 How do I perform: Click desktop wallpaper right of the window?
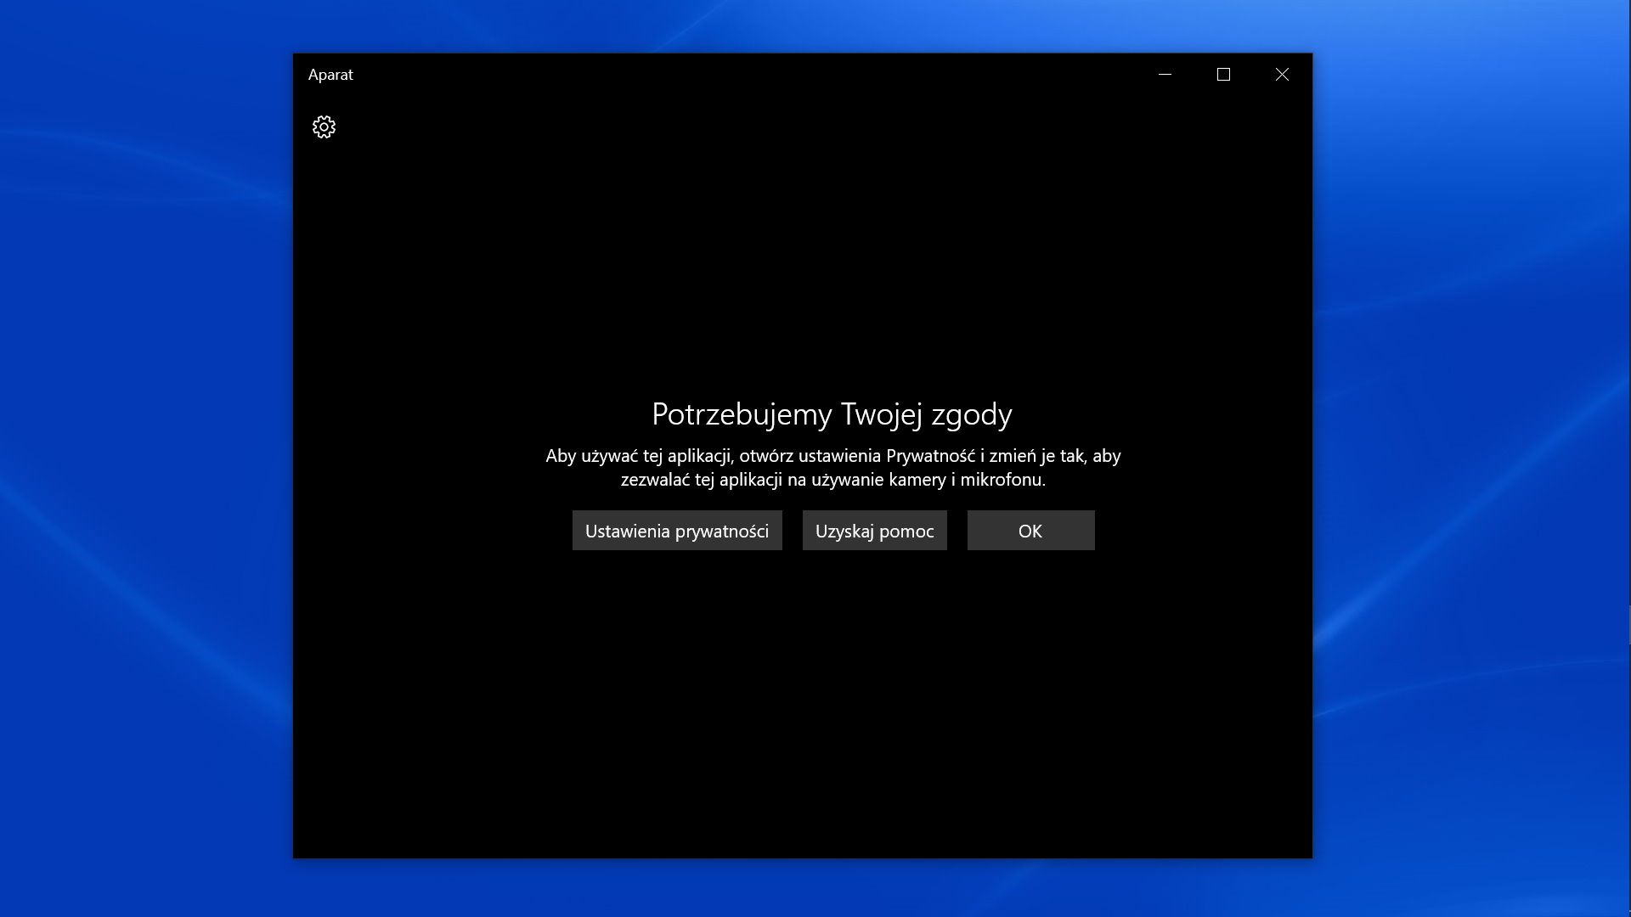pos(1470,458)
